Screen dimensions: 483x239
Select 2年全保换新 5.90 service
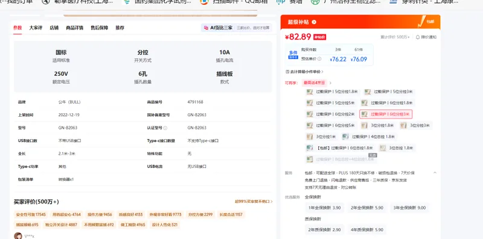point(367,208)
